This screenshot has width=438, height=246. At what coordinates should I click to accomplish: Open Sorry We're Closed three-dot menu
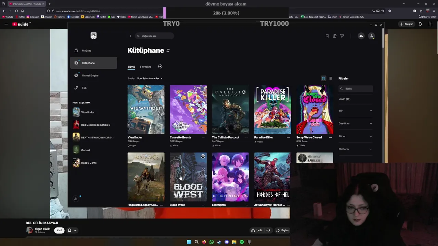pyautogui.click(x=330, y=138)
